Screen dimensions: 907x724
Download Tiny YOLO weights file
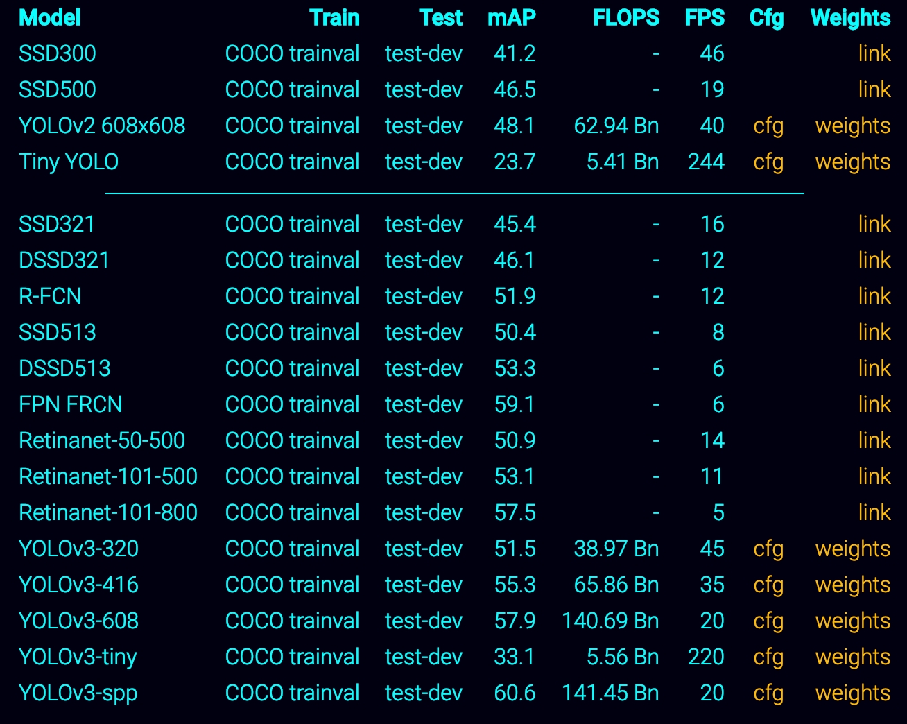[852, 162]
